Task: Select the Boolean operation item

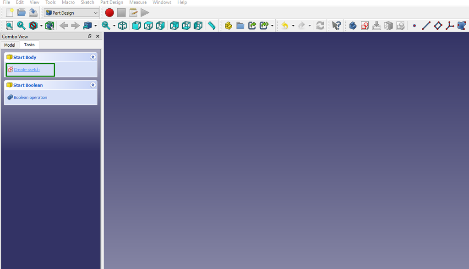Action: click(x=30, y=97)
